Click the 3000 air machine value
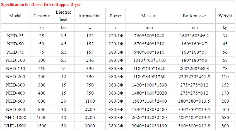Image resolution: width=236 pixels, height=131 pixels. point(90,126)
